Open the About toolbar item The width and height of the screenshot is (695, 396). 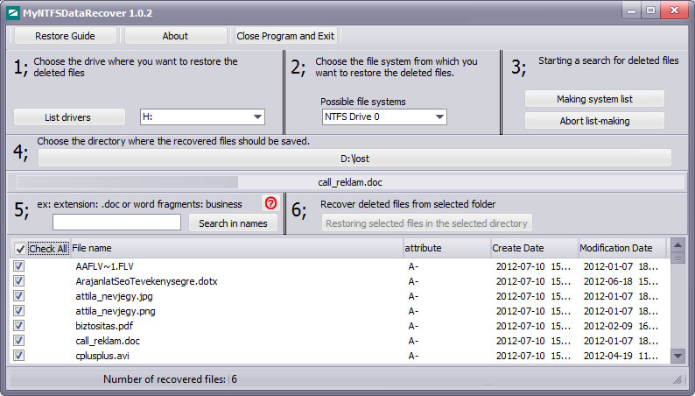tap(175, 36)
